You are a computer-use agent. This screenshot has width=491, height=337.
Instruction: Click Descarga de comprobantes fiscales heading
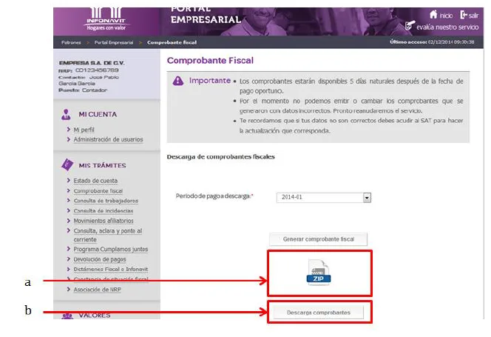221,156
